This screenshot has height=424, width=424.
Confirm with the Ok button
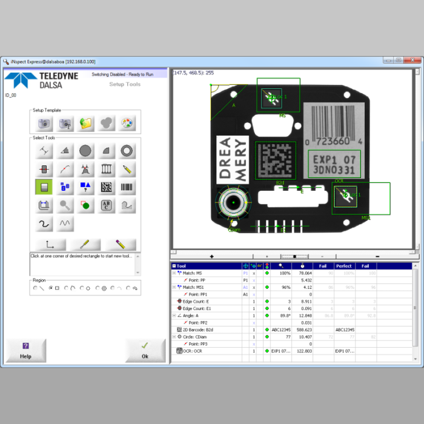[145, 351]
